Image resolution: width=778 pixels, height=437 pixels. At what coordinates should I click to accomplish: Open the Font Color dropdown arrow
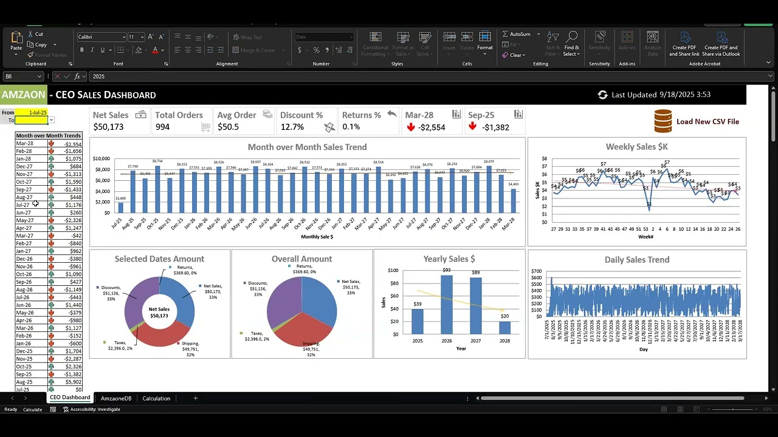[162, 50]
